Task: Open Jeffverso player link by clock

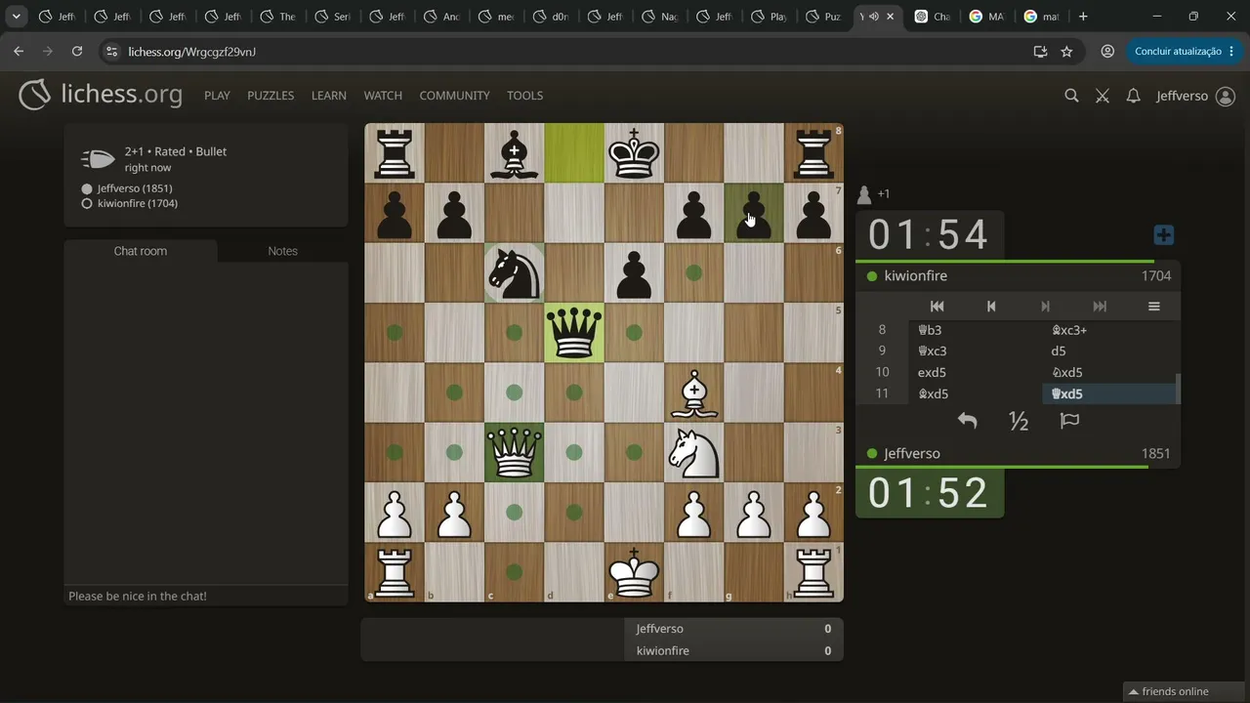Action: [911, 454]
